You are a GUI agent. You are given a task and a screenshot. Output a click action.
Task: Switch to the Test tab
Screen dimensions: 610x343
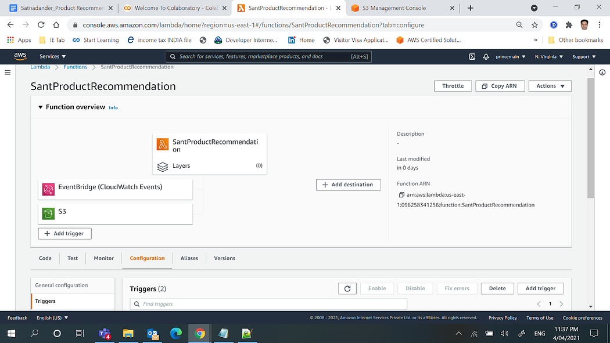pyautogui.click(x=73, y=258)
